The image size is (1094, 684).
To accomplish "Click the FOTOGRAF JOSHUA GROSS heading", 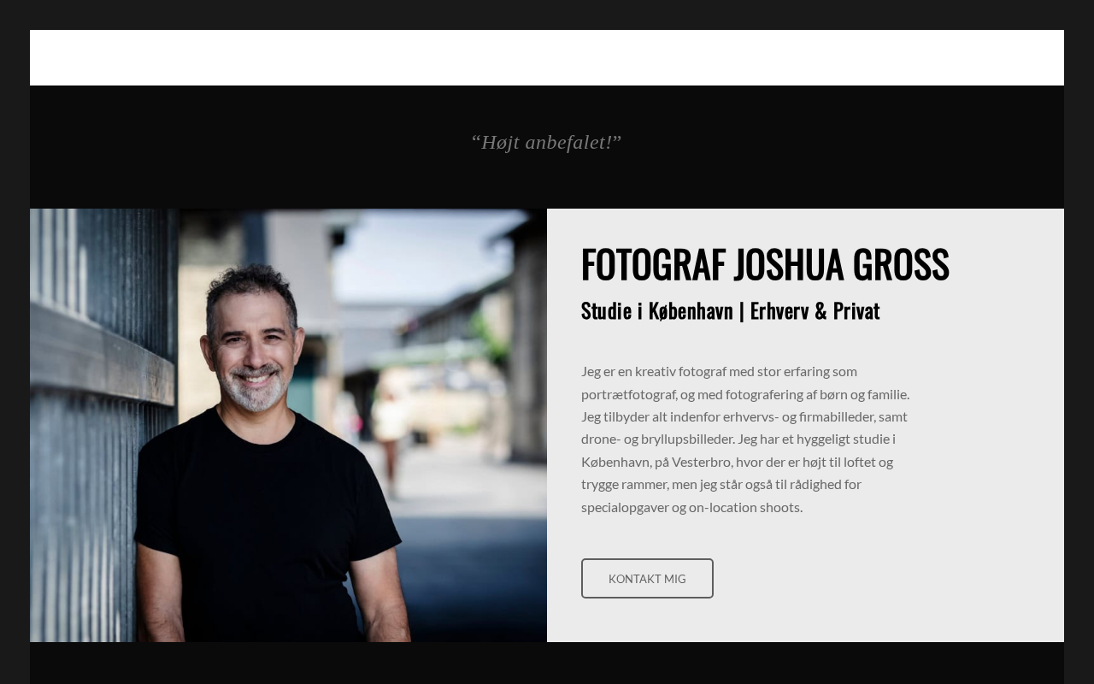I will click(765, 264).
